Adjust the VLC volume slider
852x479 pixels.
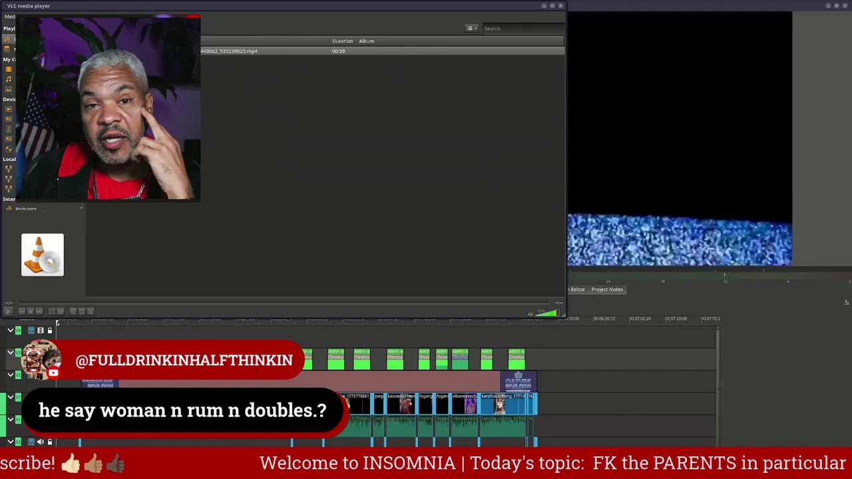point(546,313)
